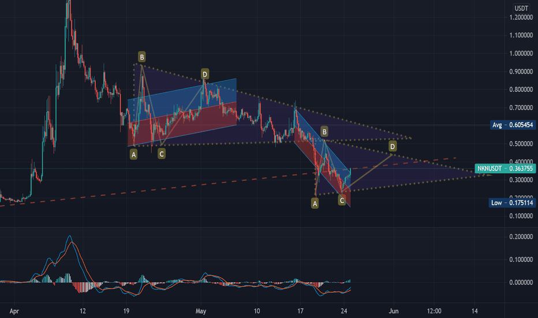Click the 19 date on time axis

[126, 311]
